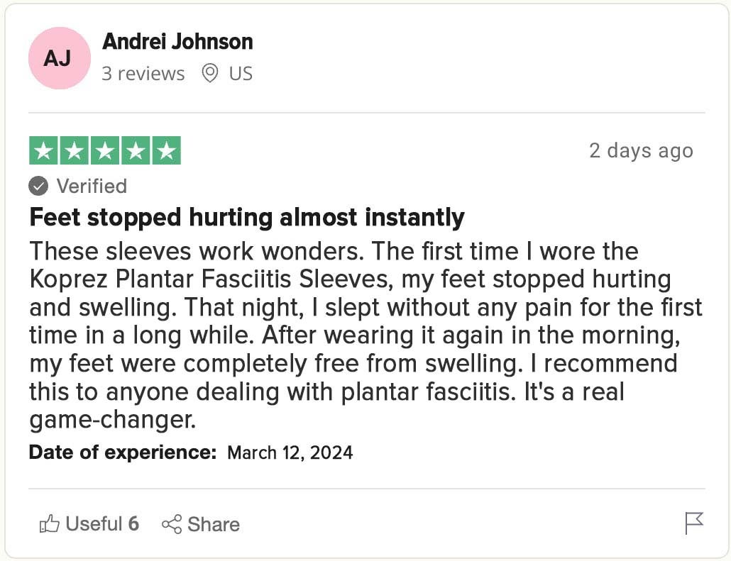Click the verified checkmark badge icon
Screen dimensions: 731x561
click(x=38, y=186)
